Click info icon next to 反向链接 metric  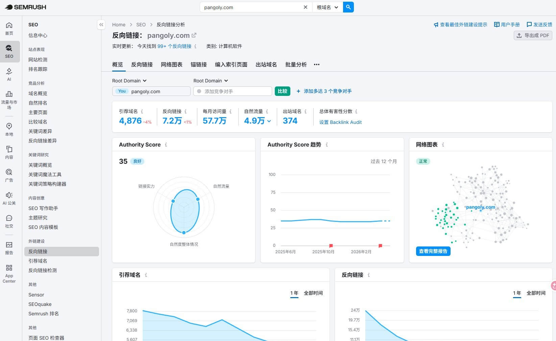point(186,111)
